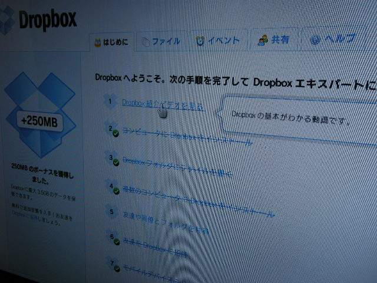Image resolution: width=377 pixels, height=283 pixels.
Task: Click the step 7 badge with checkmark
Action: pyautogui.click(x=114, y=265)
